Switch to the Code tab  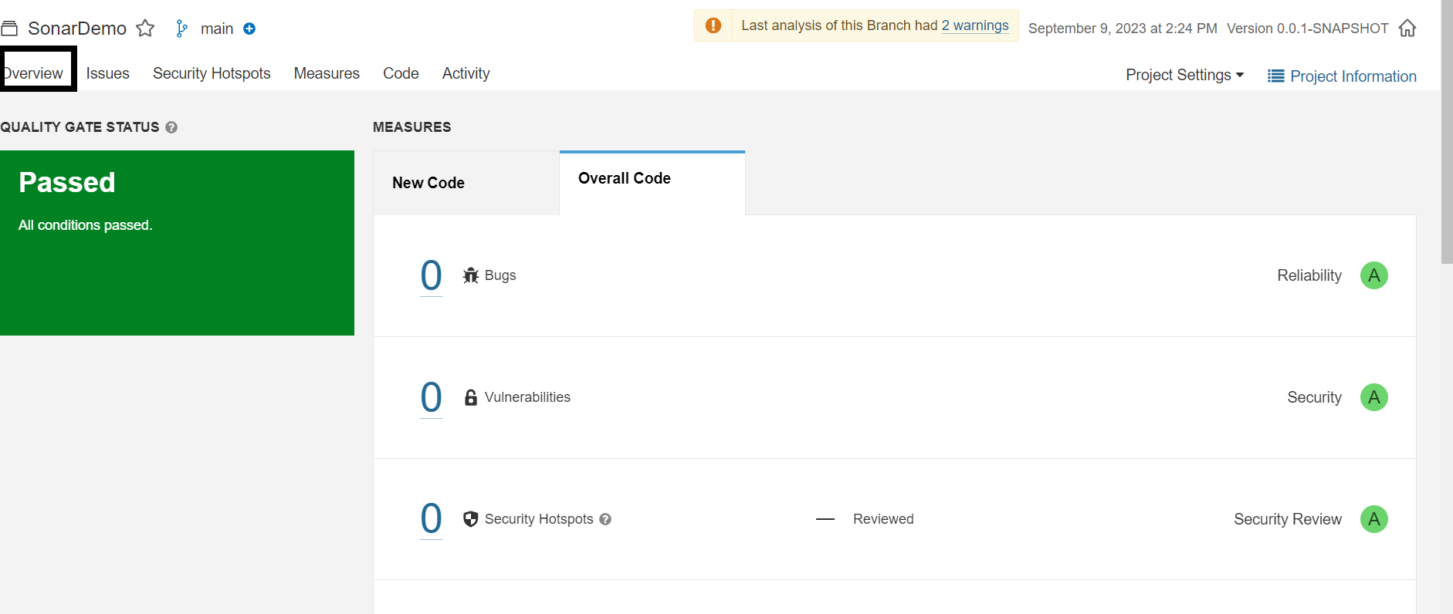[x=401, y=73]
